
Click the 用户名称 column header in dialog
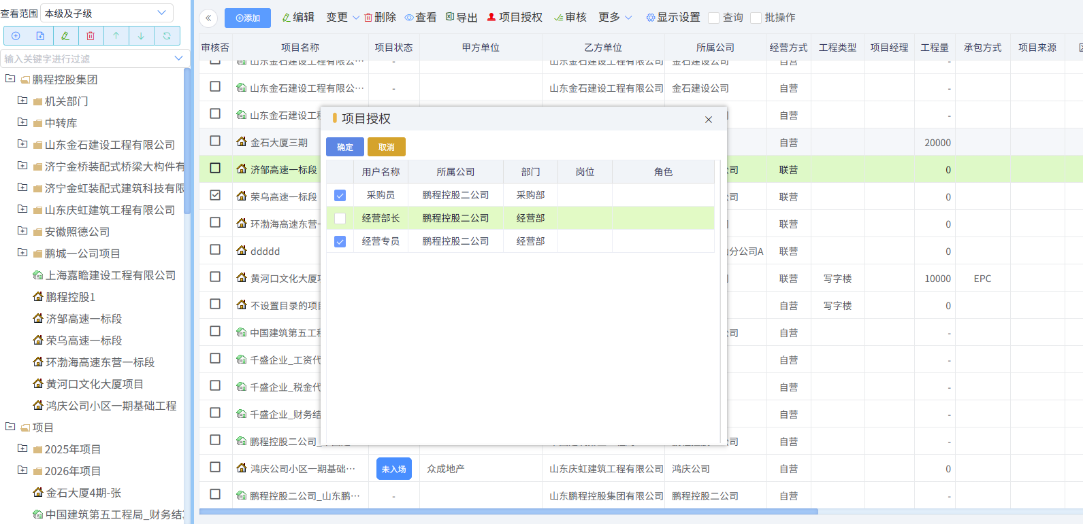[381, 172]
